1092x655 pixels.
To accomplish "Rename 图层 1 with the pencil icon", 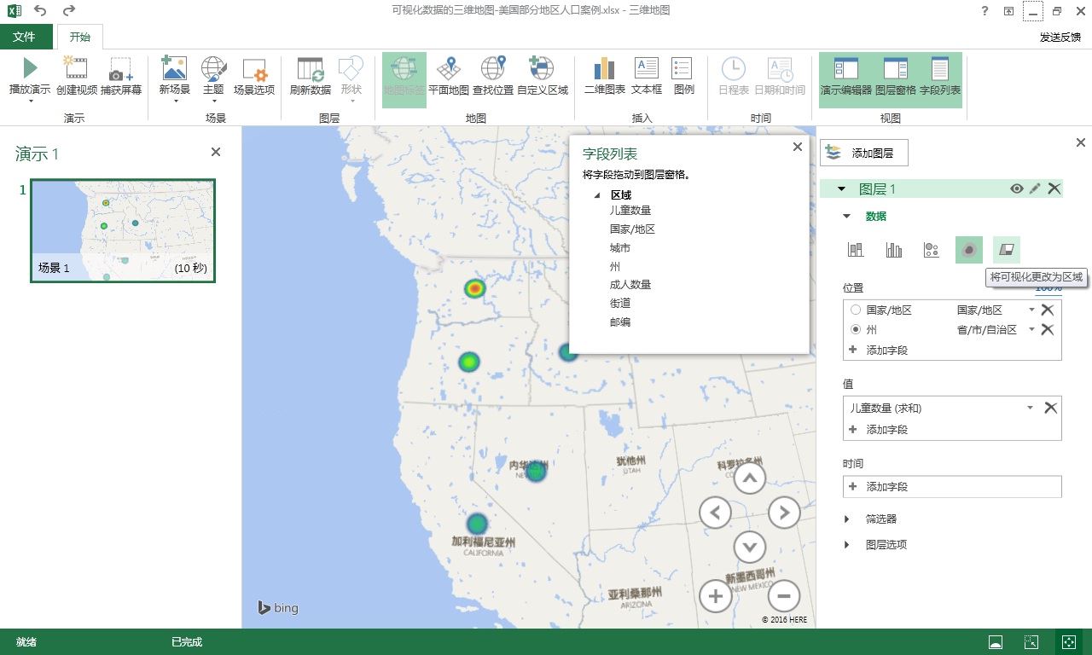I will 1035,188.
